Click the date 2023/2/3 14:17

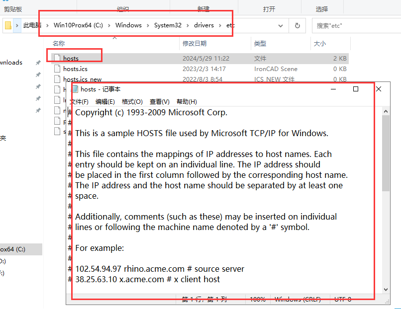click(204, 69)
